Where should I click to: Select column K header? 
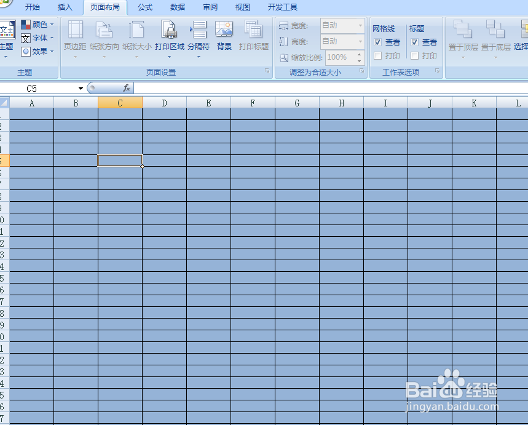tap(474, 103)
